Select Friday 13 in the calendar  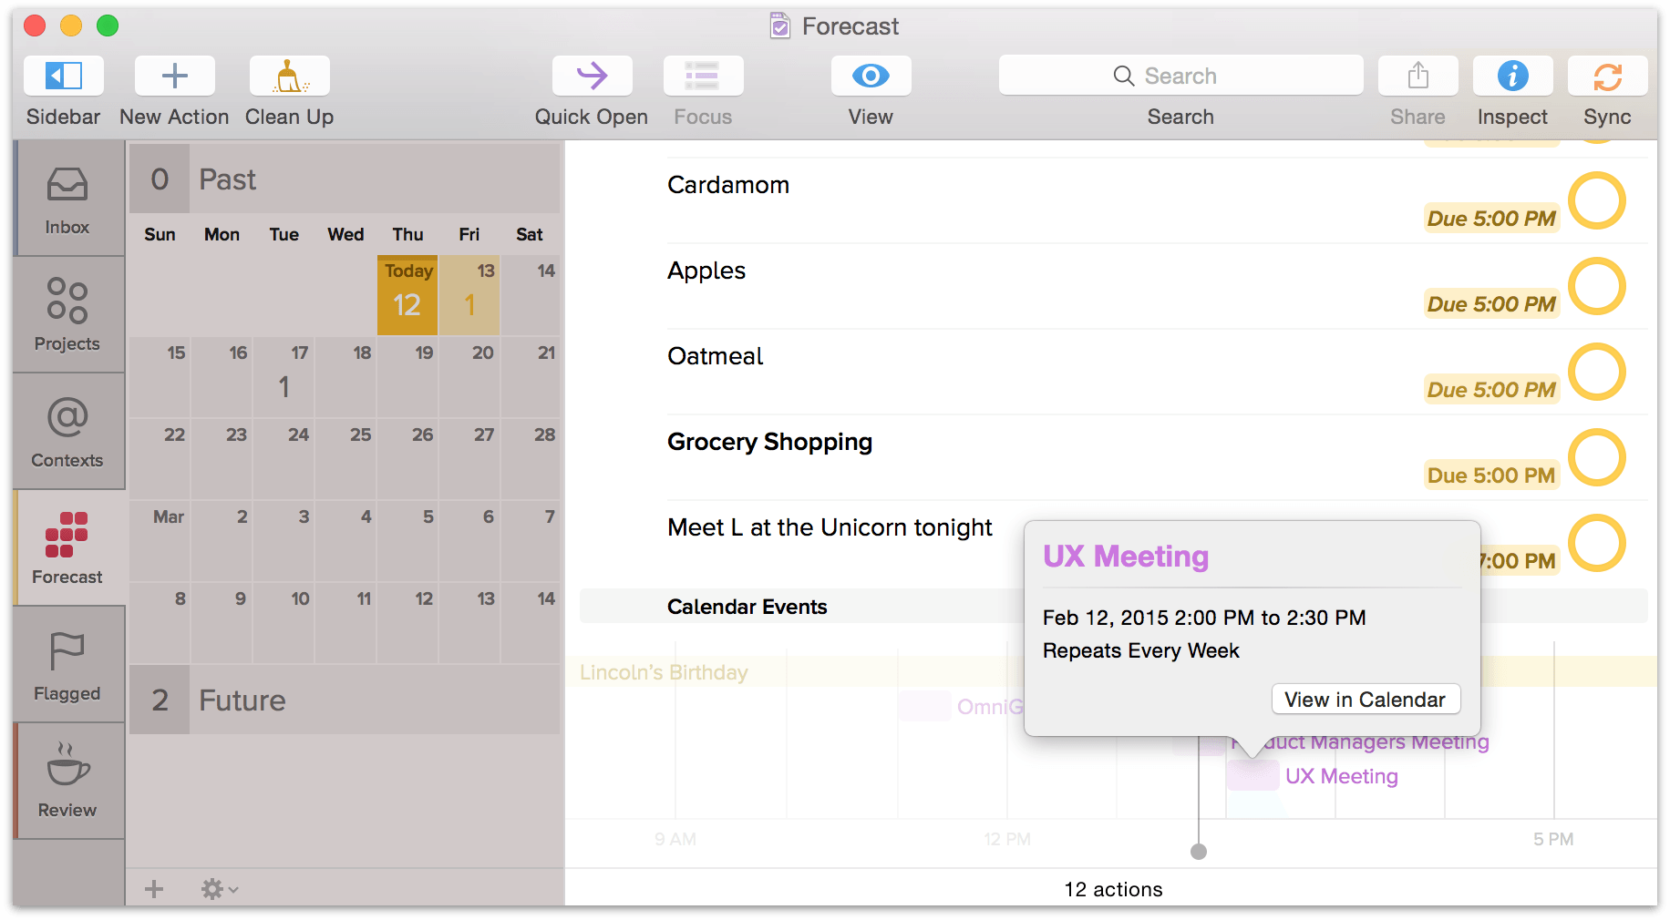pyautogui.click(x=469, y=295)
